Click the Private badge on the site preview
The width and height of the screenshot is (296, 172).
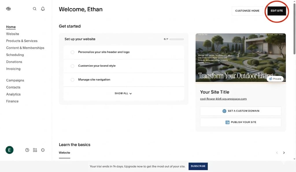point(275,78)
